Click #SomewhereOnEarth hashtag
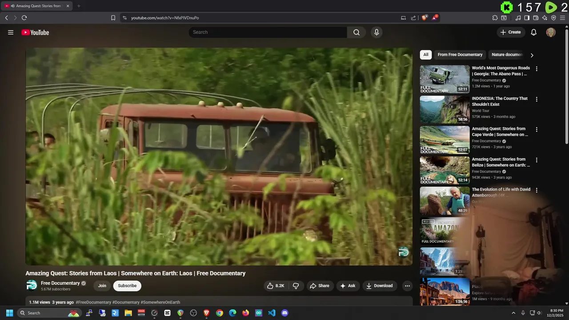Image resolution: width=569 pixels, height=320 pixels. (160, 302)
